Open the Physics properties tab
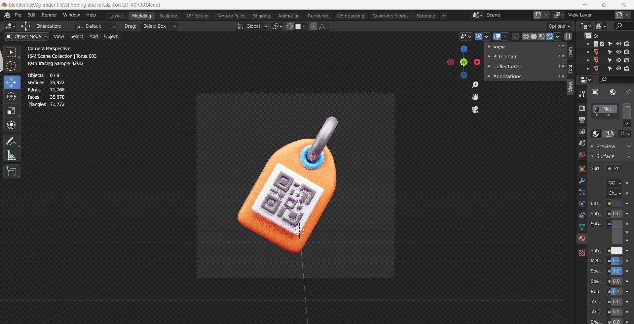 tap(582, 204)
